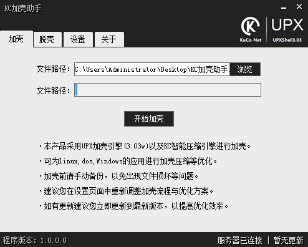The width and height of the screenshot is (308, 247).
Task: Click the 服务器已连接 status text
Action: click(240, 241)
